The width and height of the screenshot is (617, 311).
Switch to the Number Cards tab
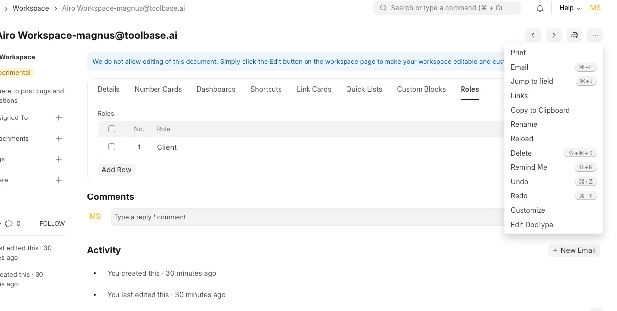click(x=158, y=89)
